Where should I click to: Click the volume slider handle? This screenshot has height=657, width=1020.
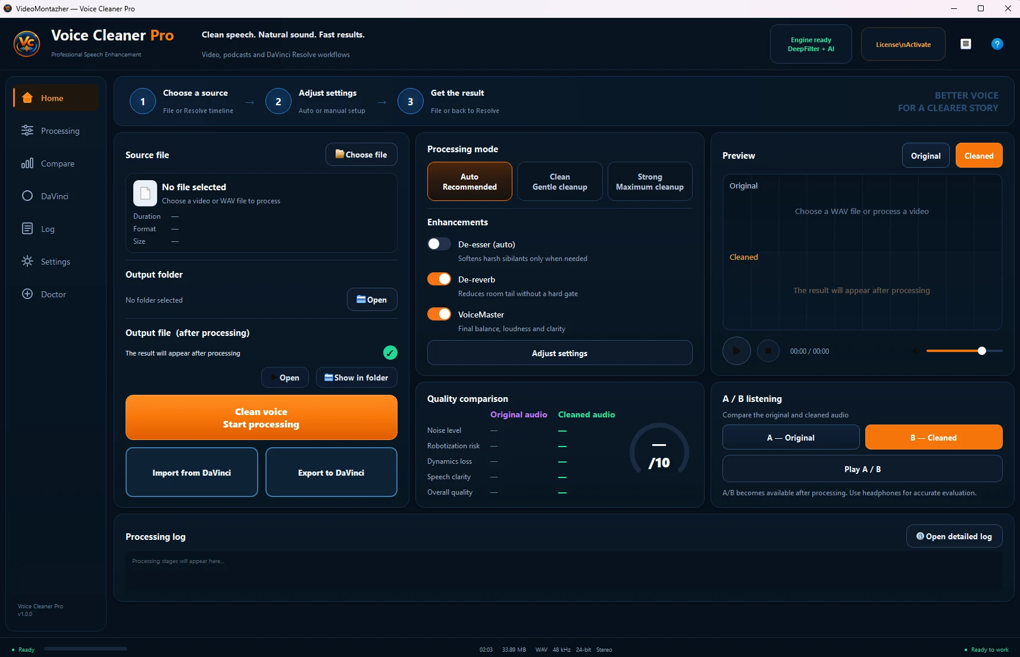(x=982, y=351)
